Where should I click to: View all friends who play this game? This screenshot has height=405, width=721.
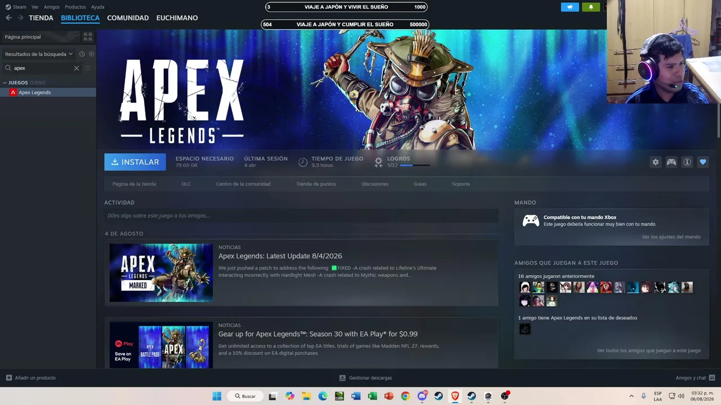(x=649, y=350)
